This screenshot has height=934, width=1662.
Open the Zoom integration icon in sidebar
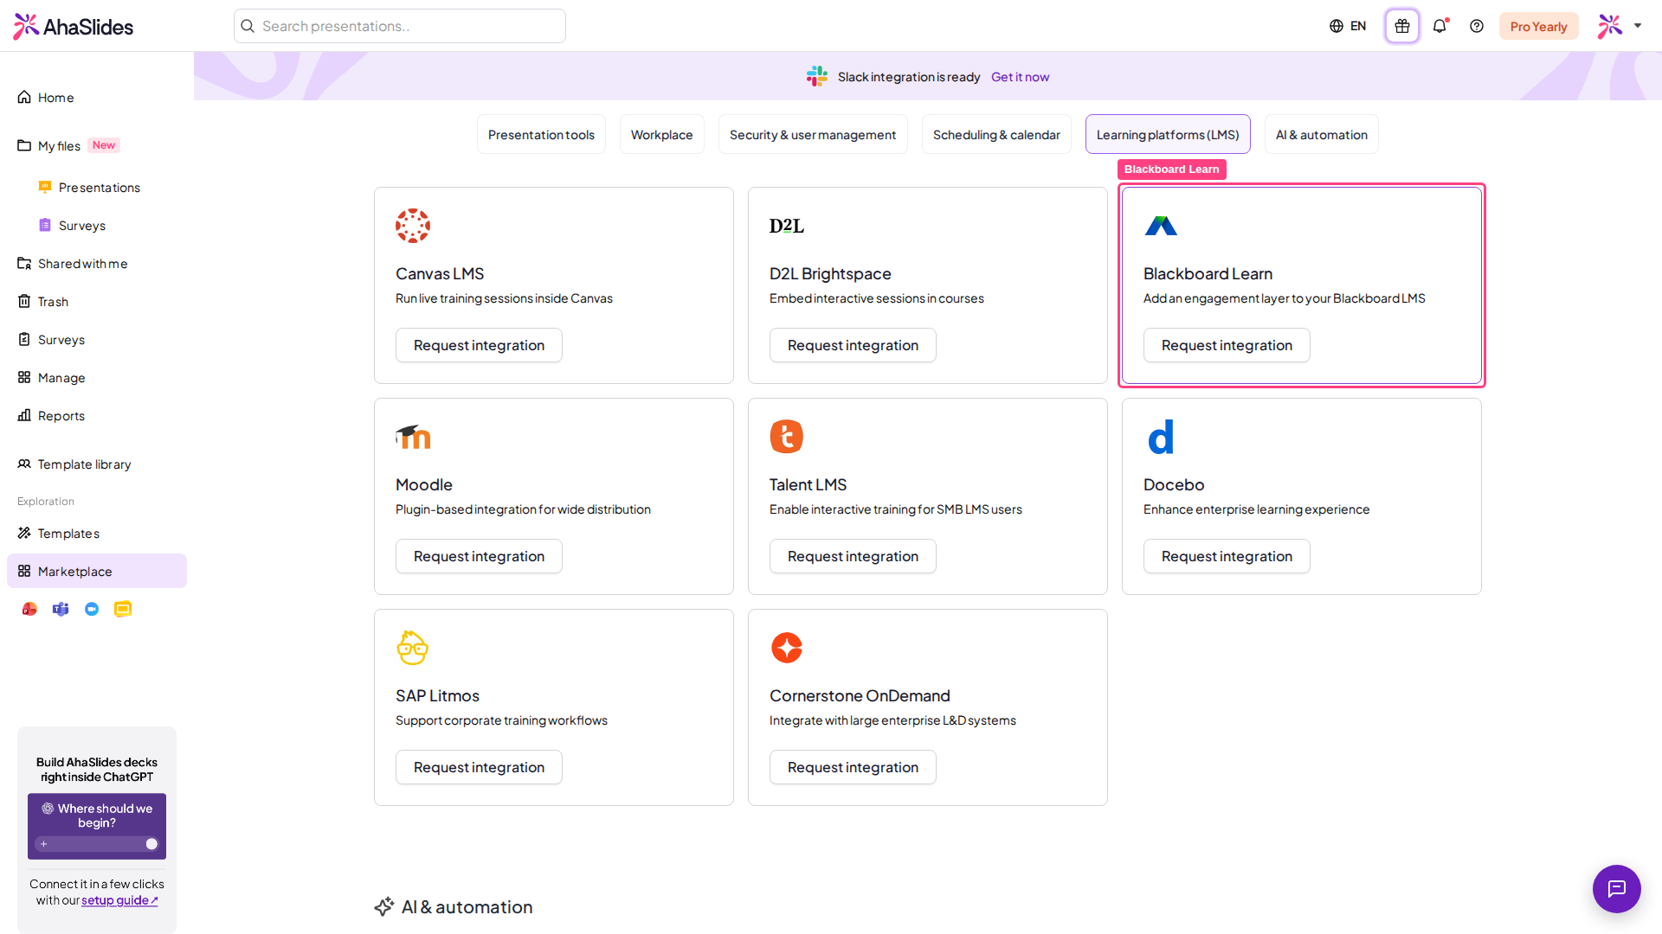(x=92, y=609)
